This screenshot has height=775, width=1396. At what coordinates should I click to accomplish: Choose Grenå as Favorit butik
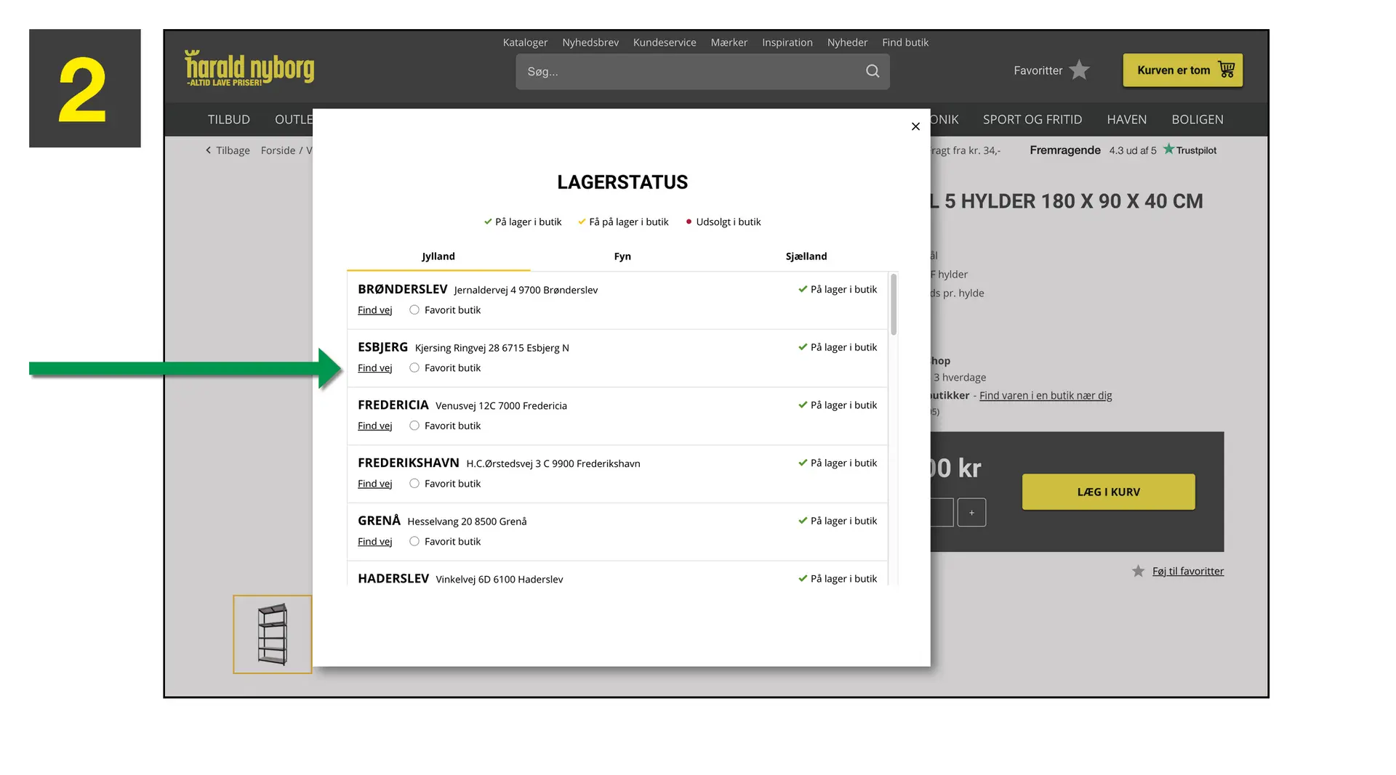click(414, 542)
